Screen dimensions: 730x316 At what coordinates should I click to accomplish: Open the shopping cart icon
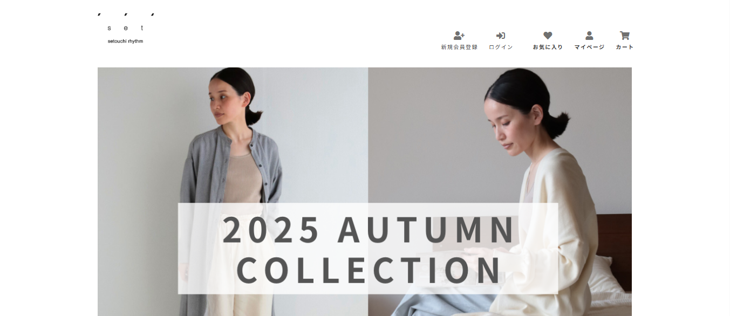625,36
